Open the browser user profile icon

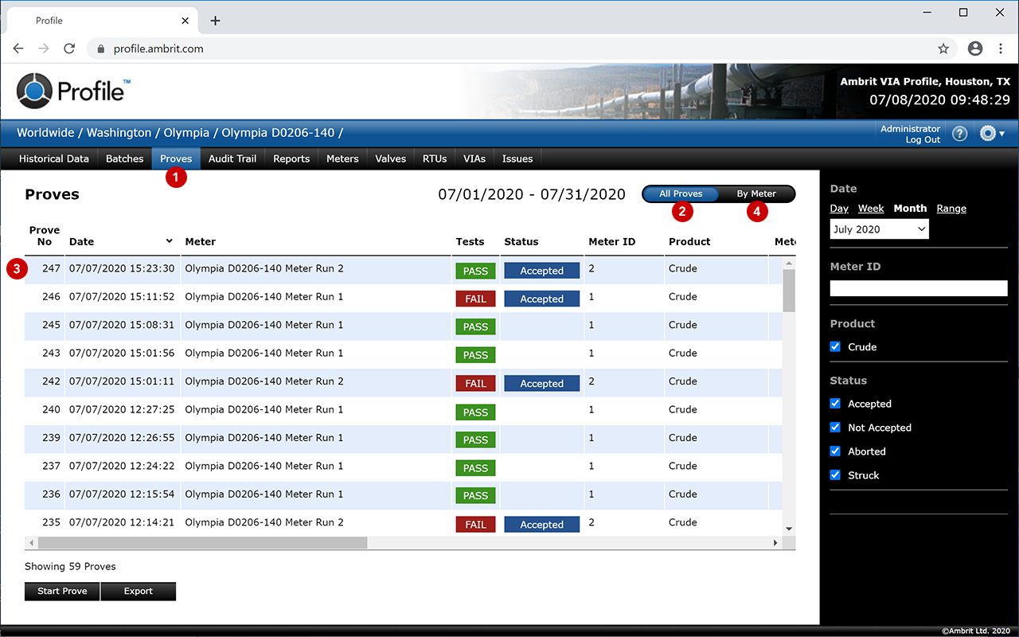click(x=975, y=49)
